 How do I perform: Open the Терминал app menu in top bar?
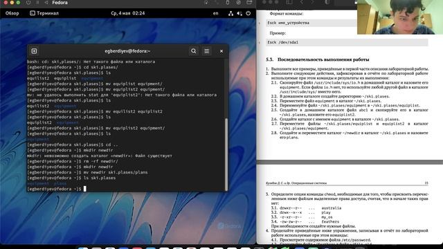pos(44,13)
